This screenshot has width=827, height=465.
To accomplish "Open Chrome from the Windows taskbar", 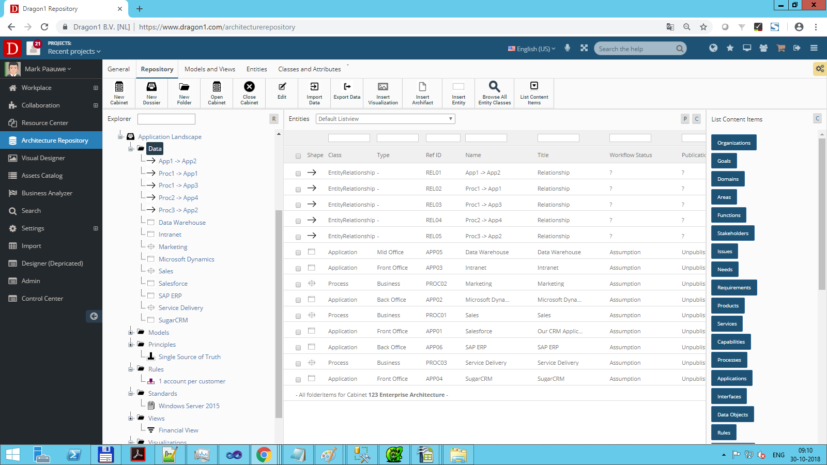I will coord(264,455).
